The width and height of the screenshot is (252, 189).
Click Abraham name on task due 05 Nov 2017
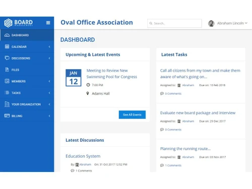click(x=188, y=157)
